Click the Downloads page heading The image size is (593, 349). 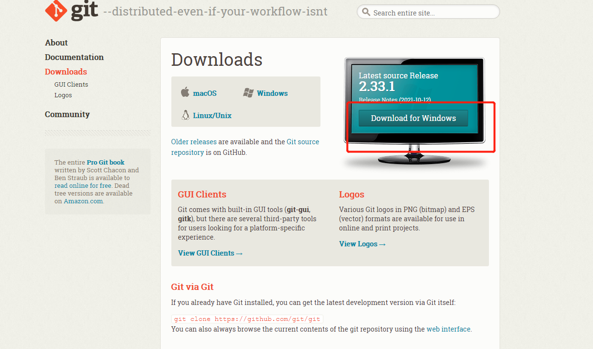click(217, 60)
